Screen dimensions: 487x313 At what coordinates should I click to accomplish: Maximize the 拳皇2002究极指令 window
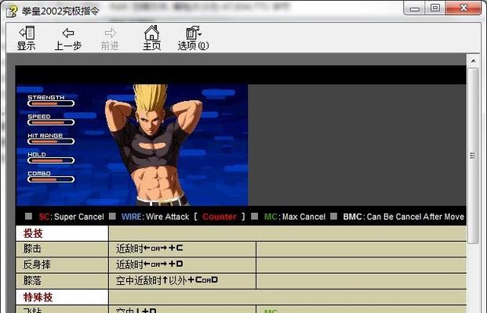tap(435, 9)
